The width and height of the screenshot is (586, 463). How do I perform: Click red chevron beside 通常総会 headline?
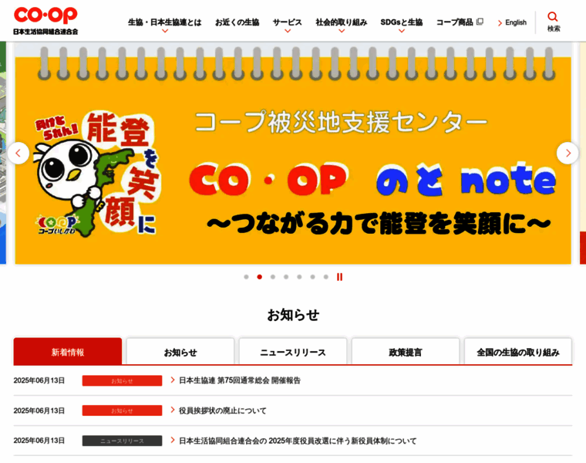[x=173, y=380]
